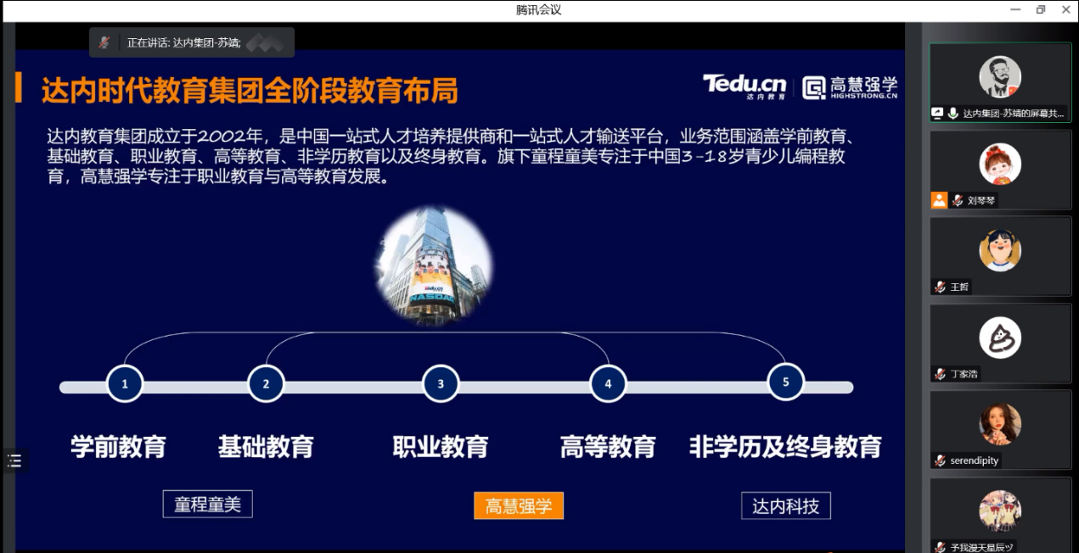Image resolution: width=1079 pixels, height=553 pixels.
Task: Click muted mic icon next to serendipity
Action: pos(941,461)
